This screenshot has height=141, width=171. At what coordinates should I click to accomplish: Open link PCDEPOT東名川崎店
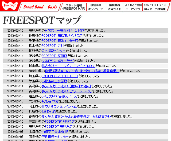click(60, 122)
